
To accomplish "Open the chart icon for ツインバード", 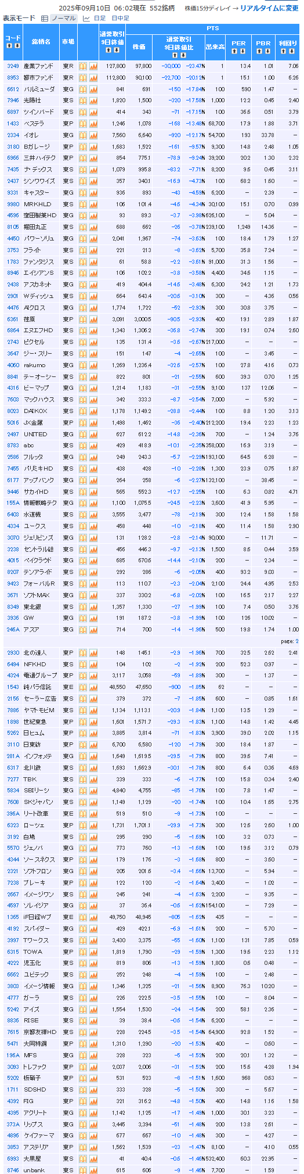I will pyautogui.click(x=93, y=112).
